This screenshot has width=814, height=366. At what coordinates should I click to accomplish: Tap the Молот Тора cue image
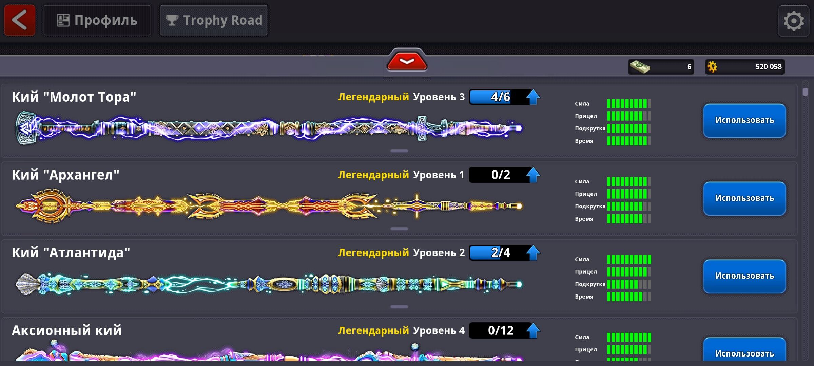[x=269, y=128]
